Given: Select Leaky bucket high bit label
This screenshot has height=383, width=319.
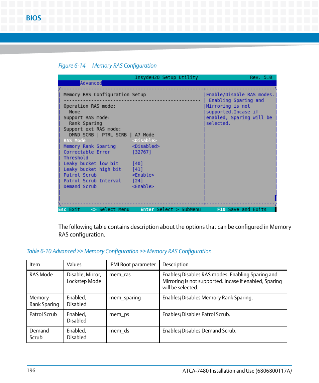Looking at the screenshot, I should pos(92,169).
